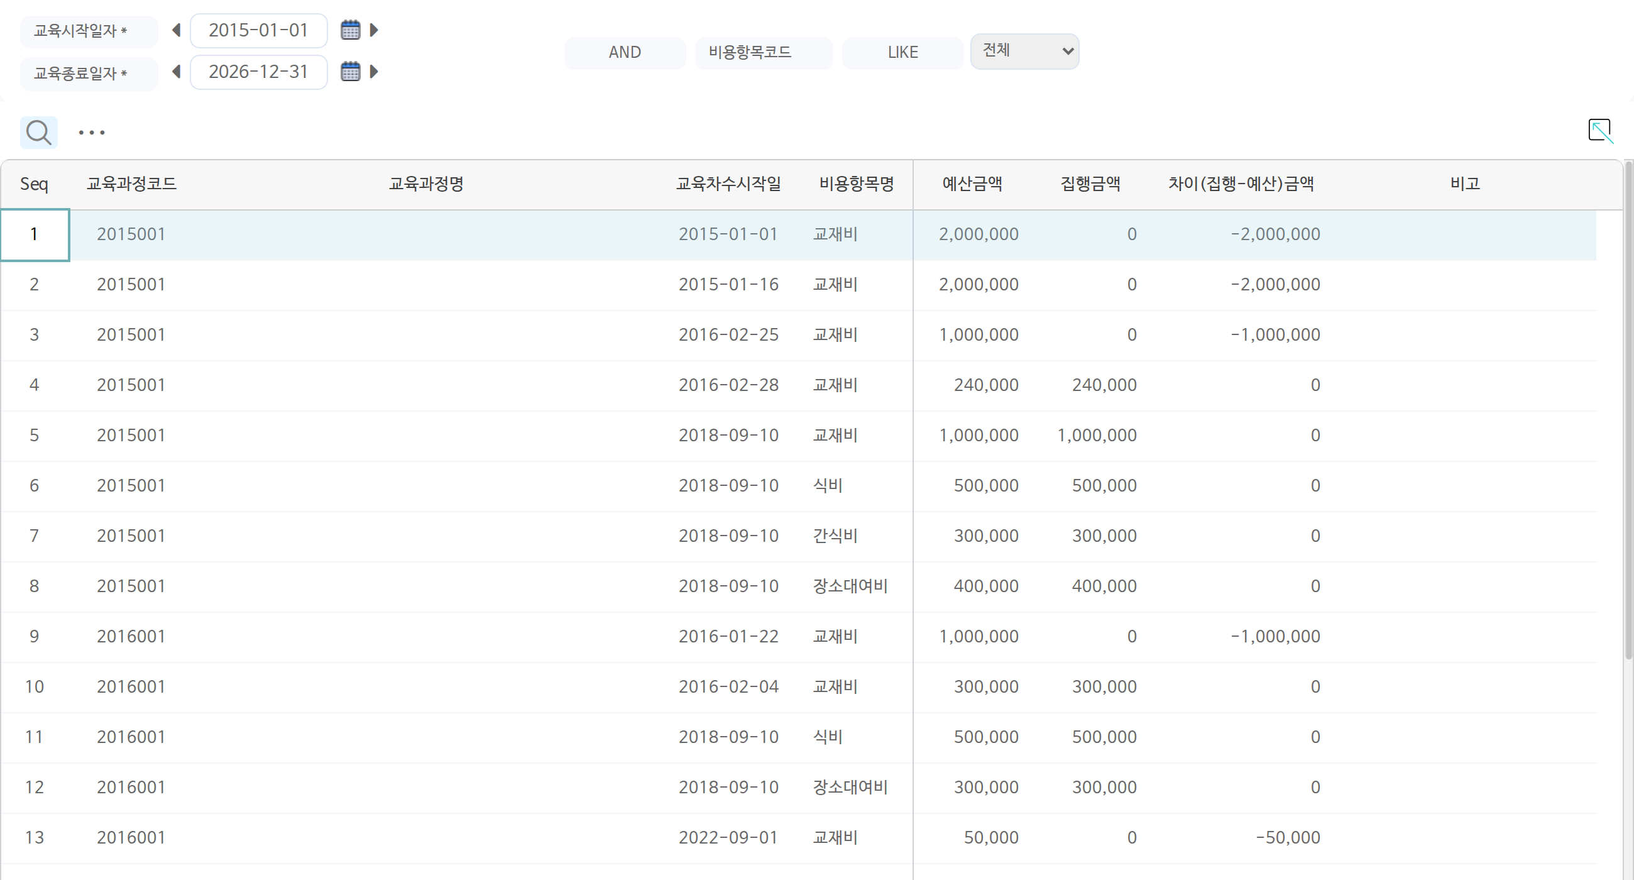This screenshot has height=880, width=1634.
Task: Click executed amount 1,000,000 in row 5
Action: tap(1097, 435)
